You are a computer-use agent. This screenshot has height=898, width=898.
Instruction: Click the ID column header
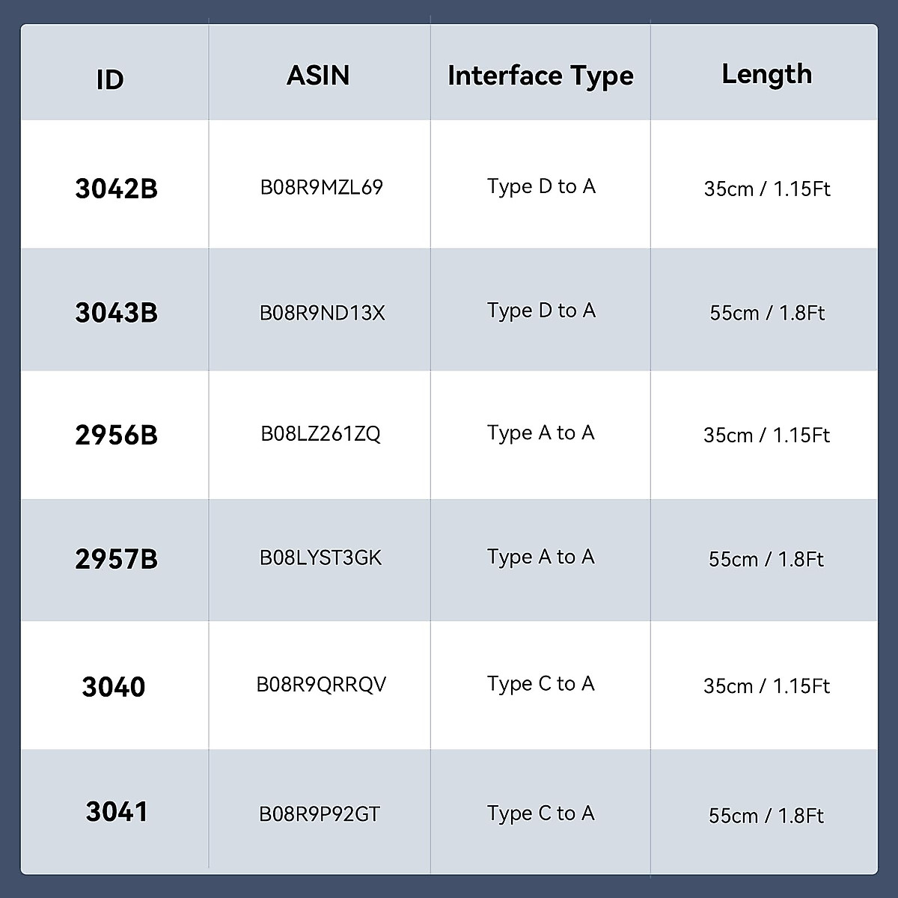coord(110,79)
